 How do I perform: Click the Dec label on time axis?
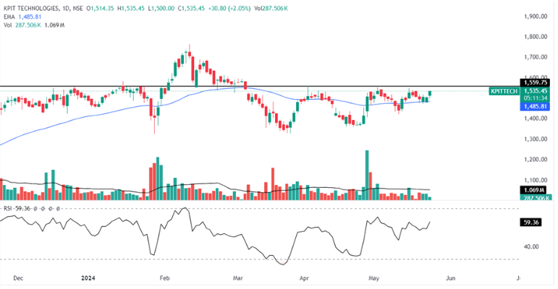17,277
